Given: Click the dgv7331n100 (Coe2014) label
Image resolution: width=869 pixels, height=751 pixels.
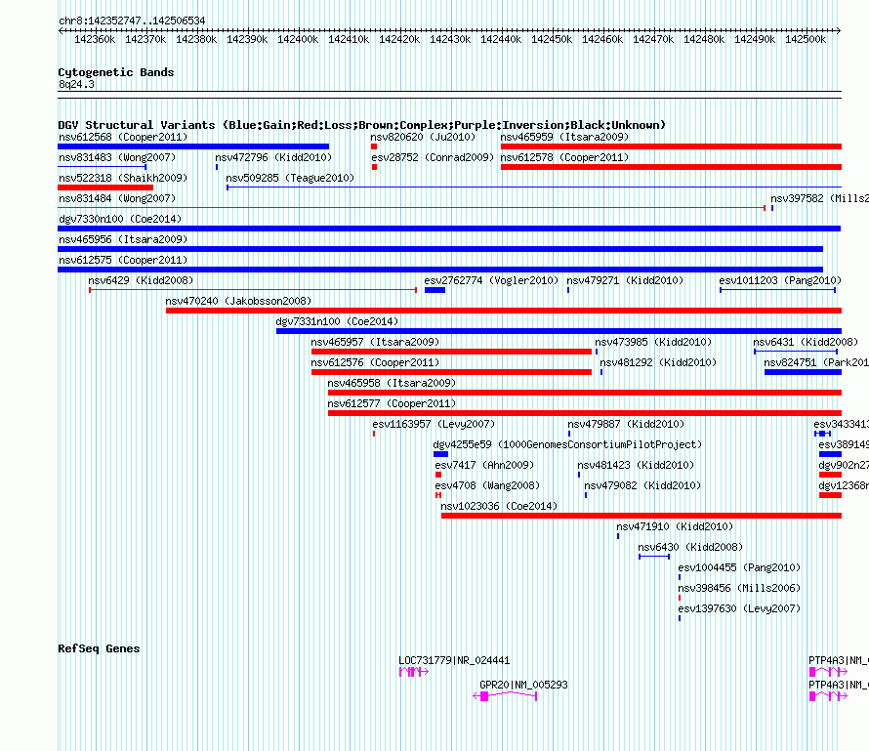Looking at the screenshot, I should 337,321.
